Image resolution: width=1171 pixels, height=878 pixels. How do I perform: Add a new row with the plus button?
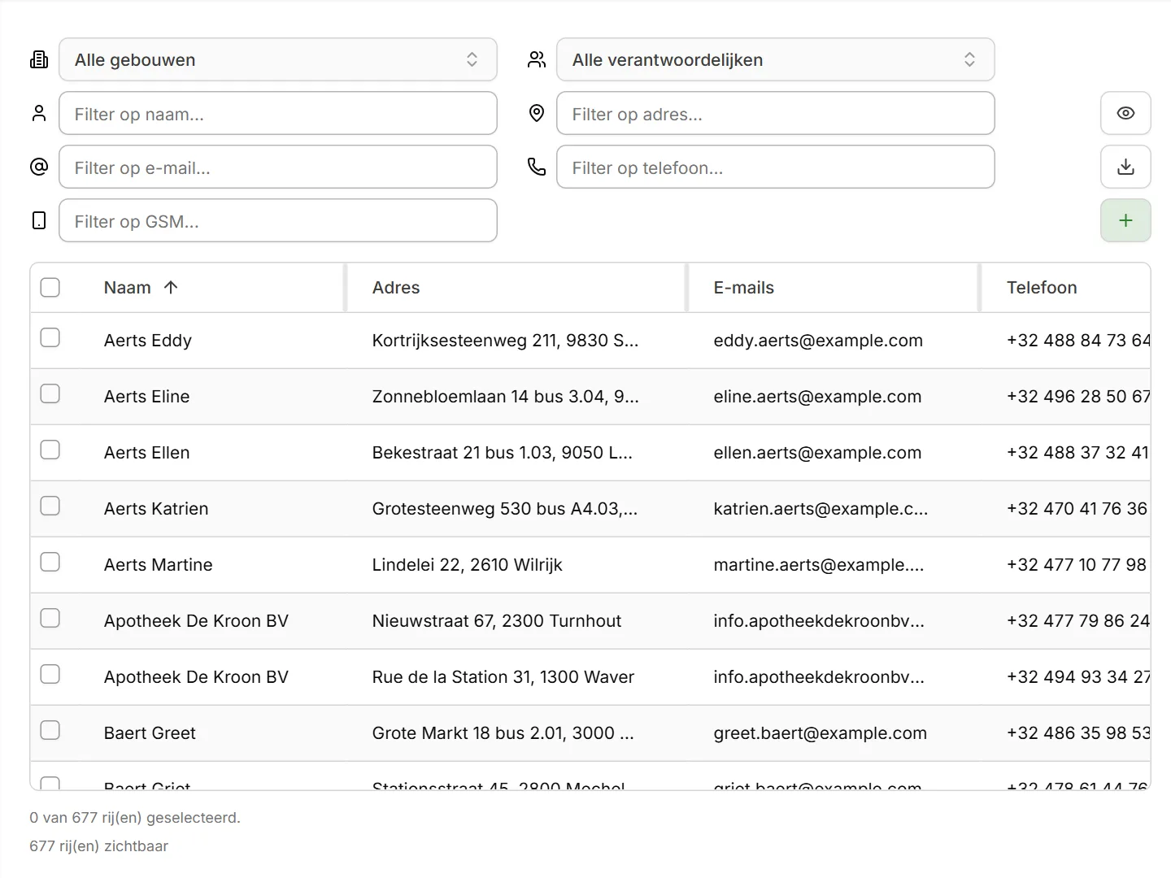tap(1125, 220)
